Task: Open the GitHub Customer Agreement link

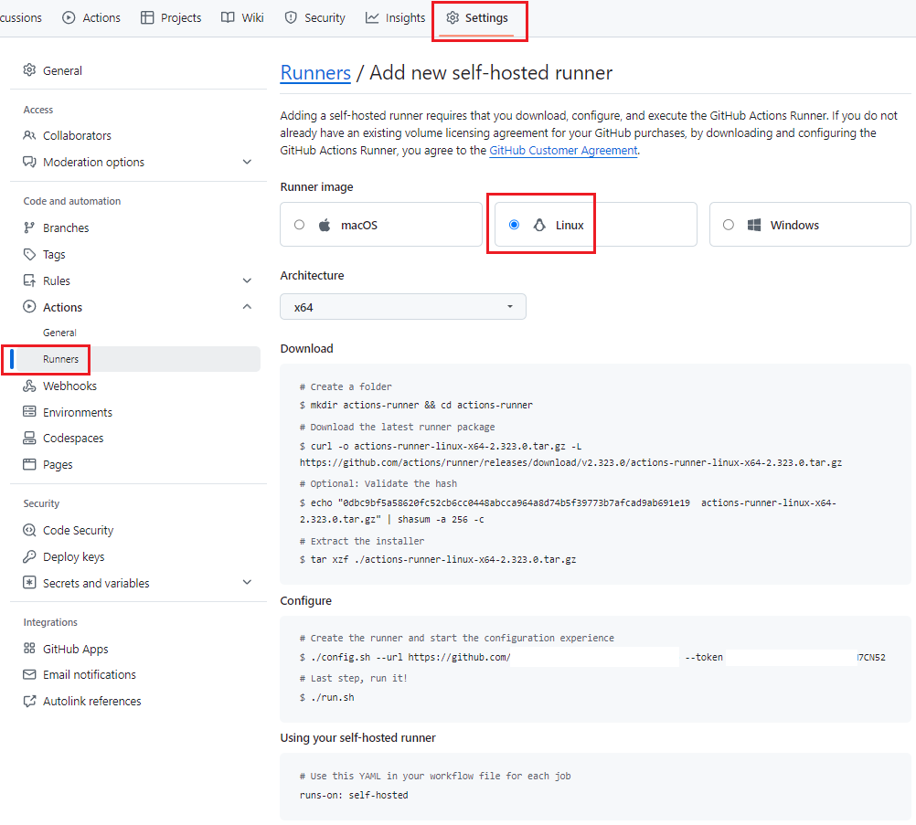Action: pyautogui.click(x=563, y=151)
